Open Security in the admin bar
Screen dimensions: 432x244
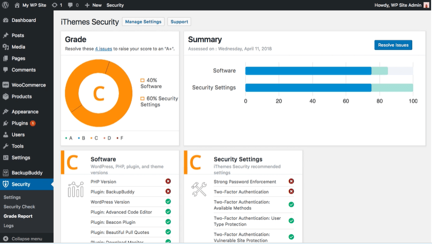(115, 5)
